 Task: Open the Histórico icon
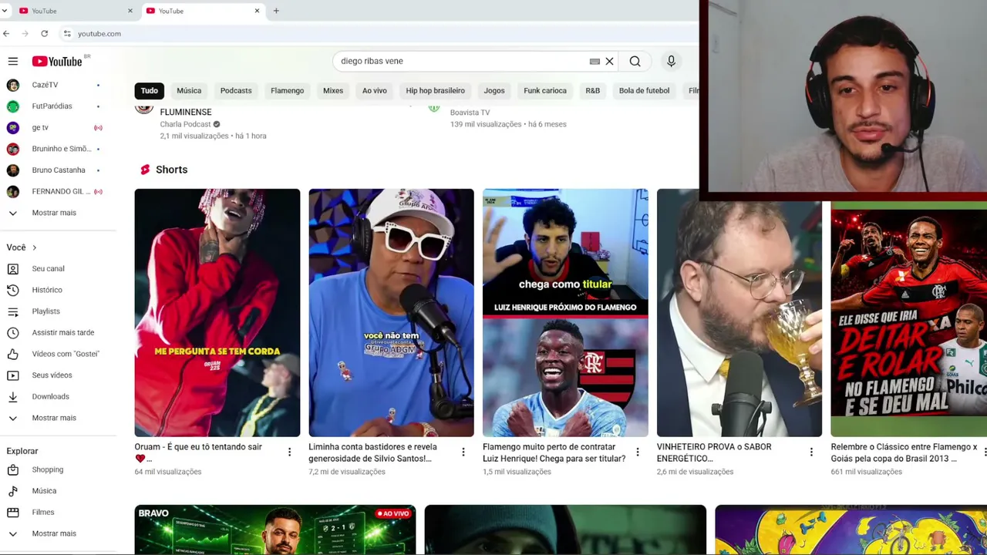tap(13, 290)
